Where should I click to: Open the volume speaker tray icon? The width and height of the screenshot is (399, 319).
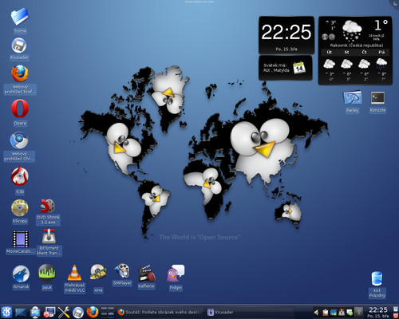pos(317,312)
